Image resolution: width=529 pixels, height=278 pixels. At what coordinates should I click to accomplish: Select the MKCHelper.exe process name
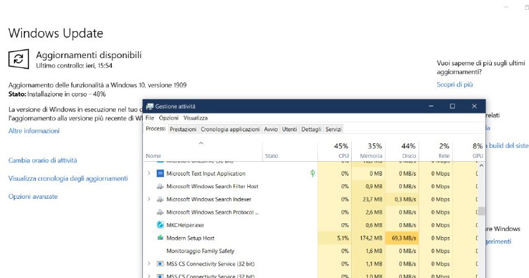point(185,225)
